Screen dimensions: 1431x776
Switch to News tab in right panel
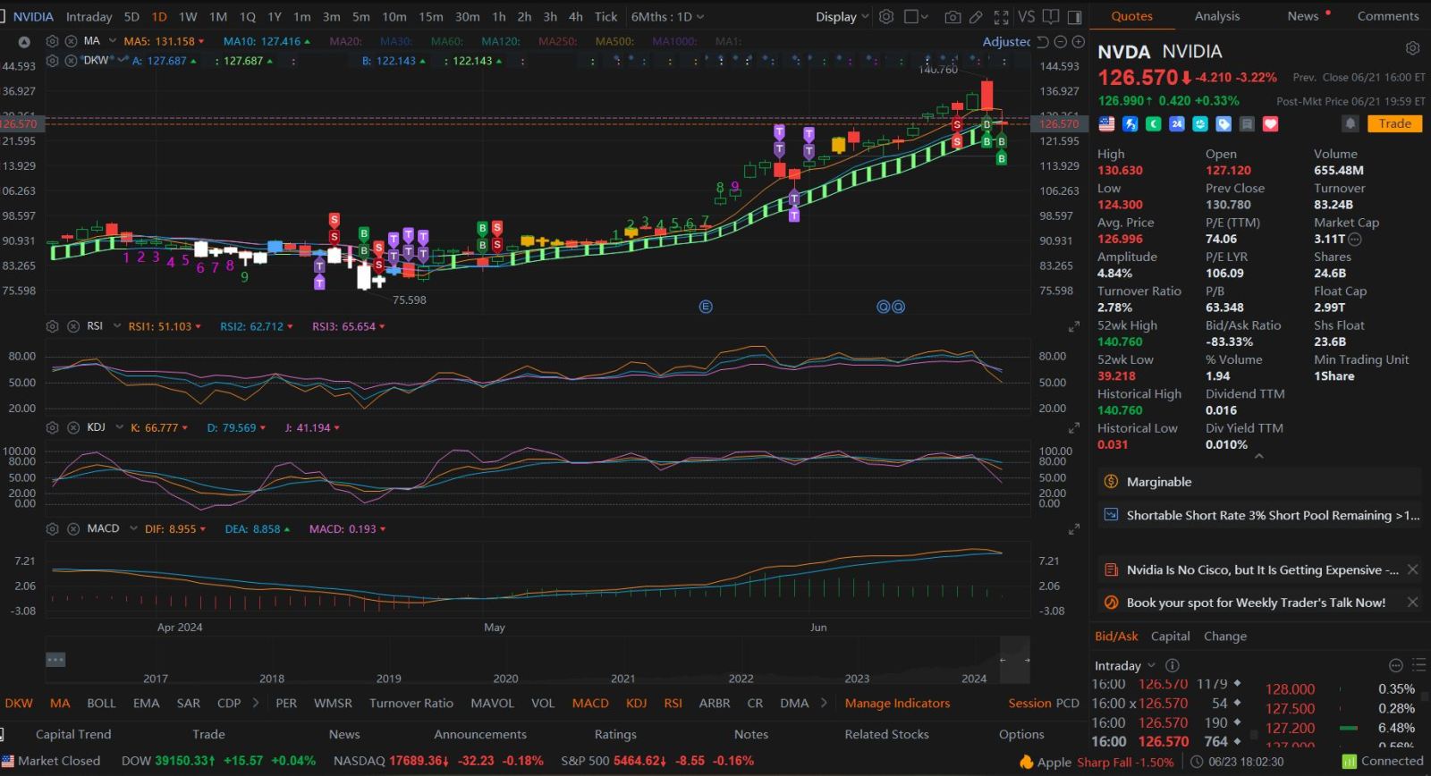point(1303,16)
